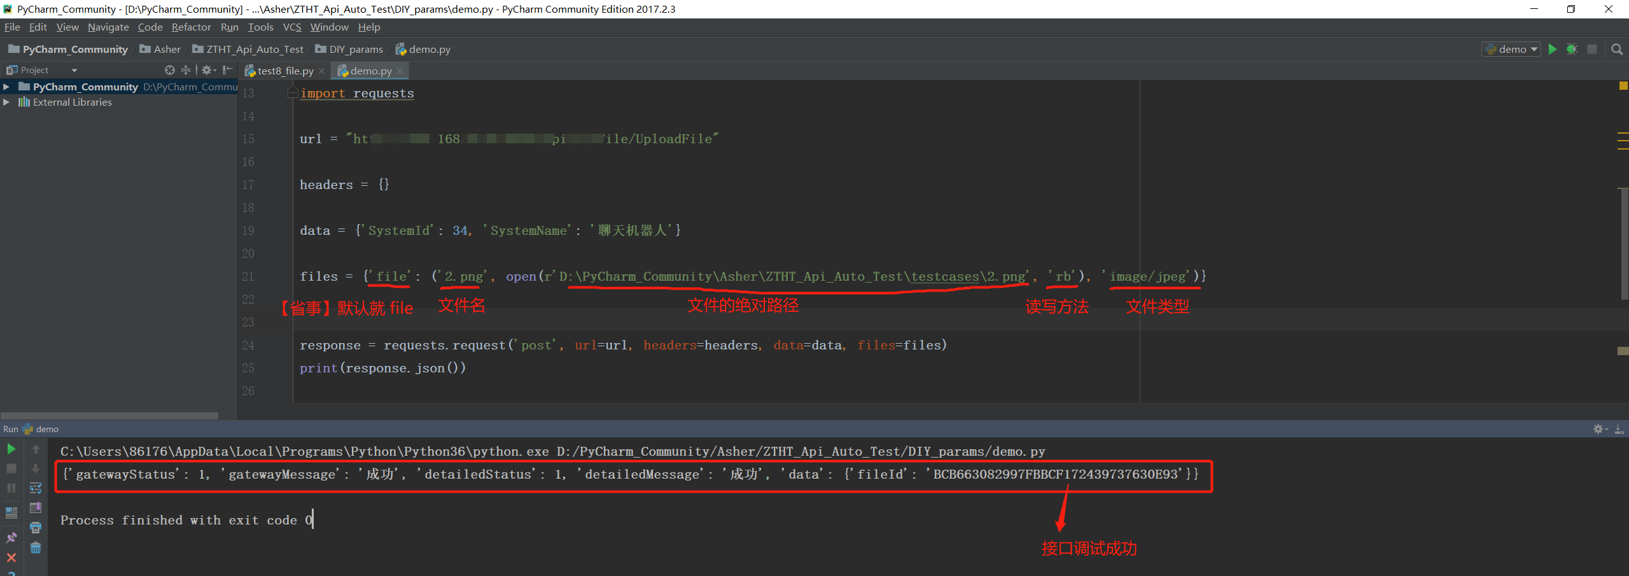The height and width of the screenshot is (576, 1629).
Task: Expand the PyCharm_Community project tree node
Action: (x=6, y=87)
